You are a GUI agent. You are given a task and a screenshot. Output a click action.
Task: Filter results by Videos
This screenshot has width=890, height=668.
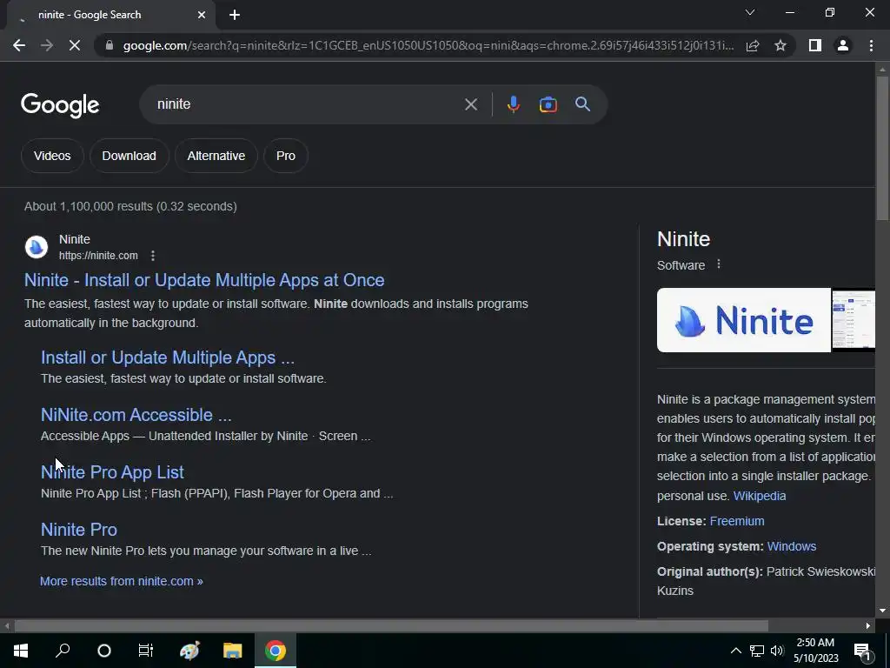52,156
